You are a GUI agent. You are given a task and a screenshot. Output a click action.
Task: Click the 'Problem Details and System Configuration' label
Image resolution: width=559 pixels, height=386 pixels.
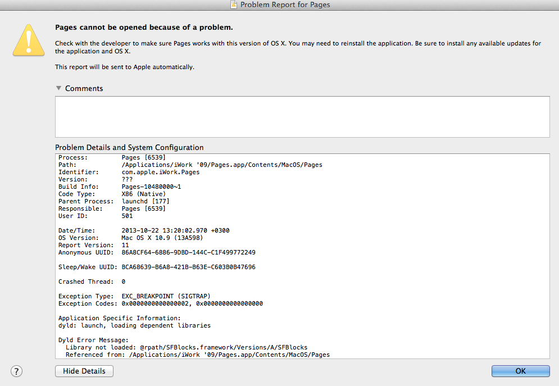[x=129, y=147]
